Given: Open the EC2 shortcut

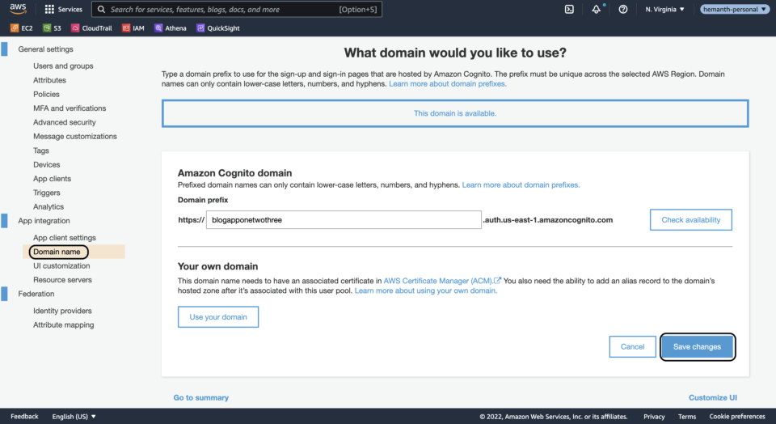Looking at the screenshot, I should click(22, 28).
